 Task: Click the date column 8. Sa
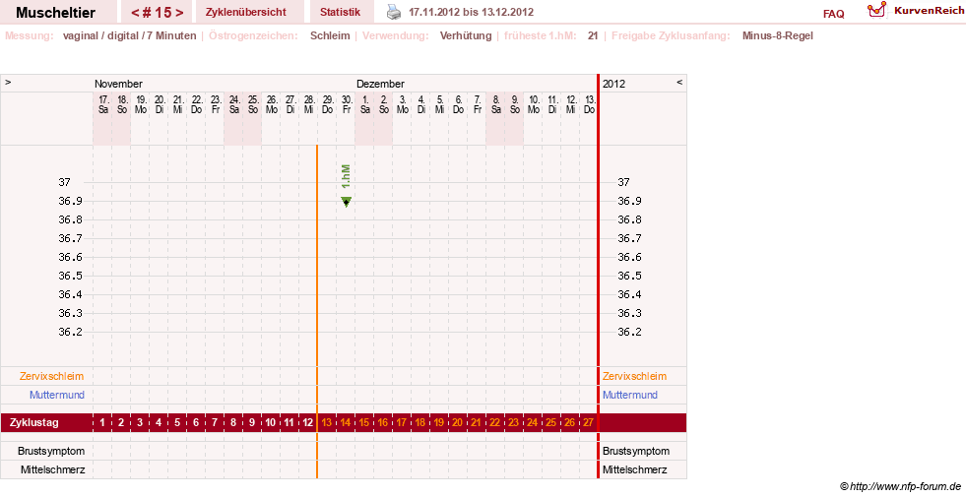(496, 104)
